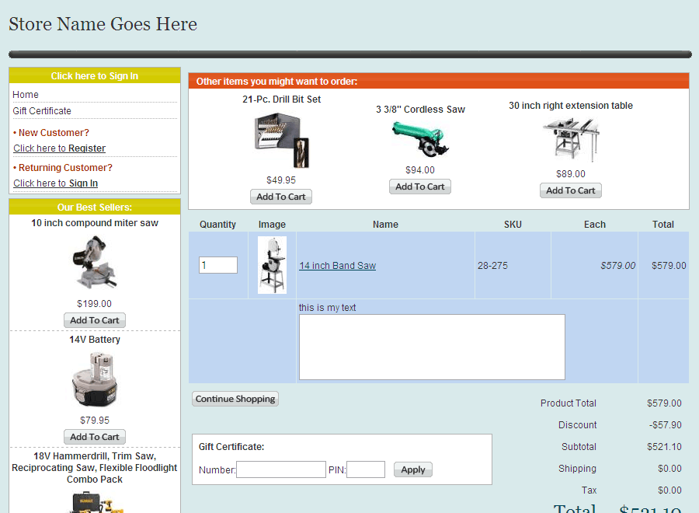Add the 30 inch extension table to cart
This screenshot has height=513, width=699.
570,190
